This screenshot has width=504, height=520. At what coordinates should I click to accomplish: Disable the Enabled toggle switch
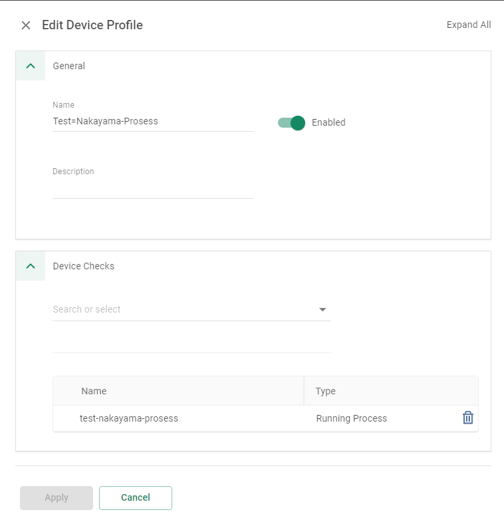coord(292,122)
